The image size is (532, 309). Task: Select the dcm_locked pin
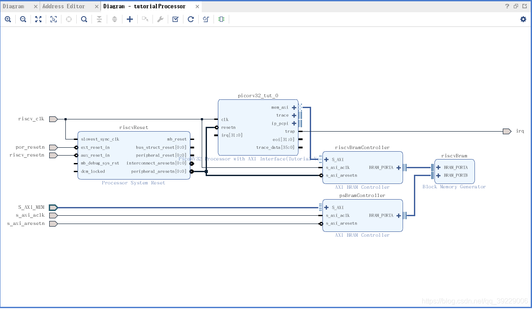click(x=93, y=171)
